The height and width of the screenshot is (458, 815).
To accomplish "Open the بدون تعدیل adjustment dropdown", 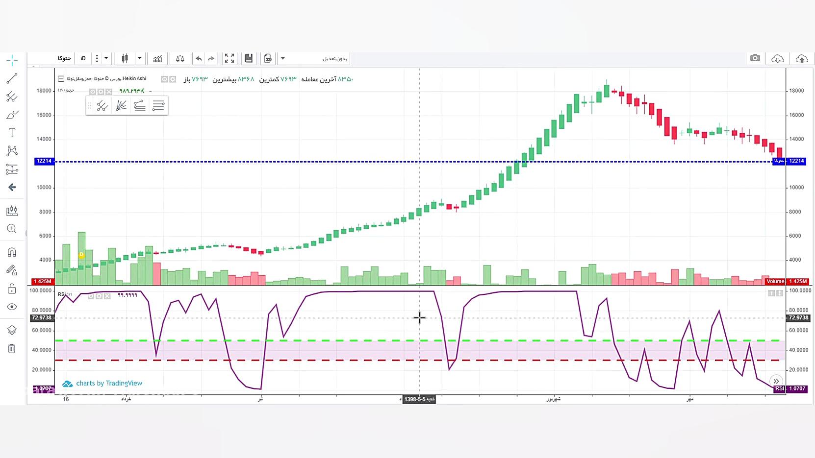I will tap(314, 59).
